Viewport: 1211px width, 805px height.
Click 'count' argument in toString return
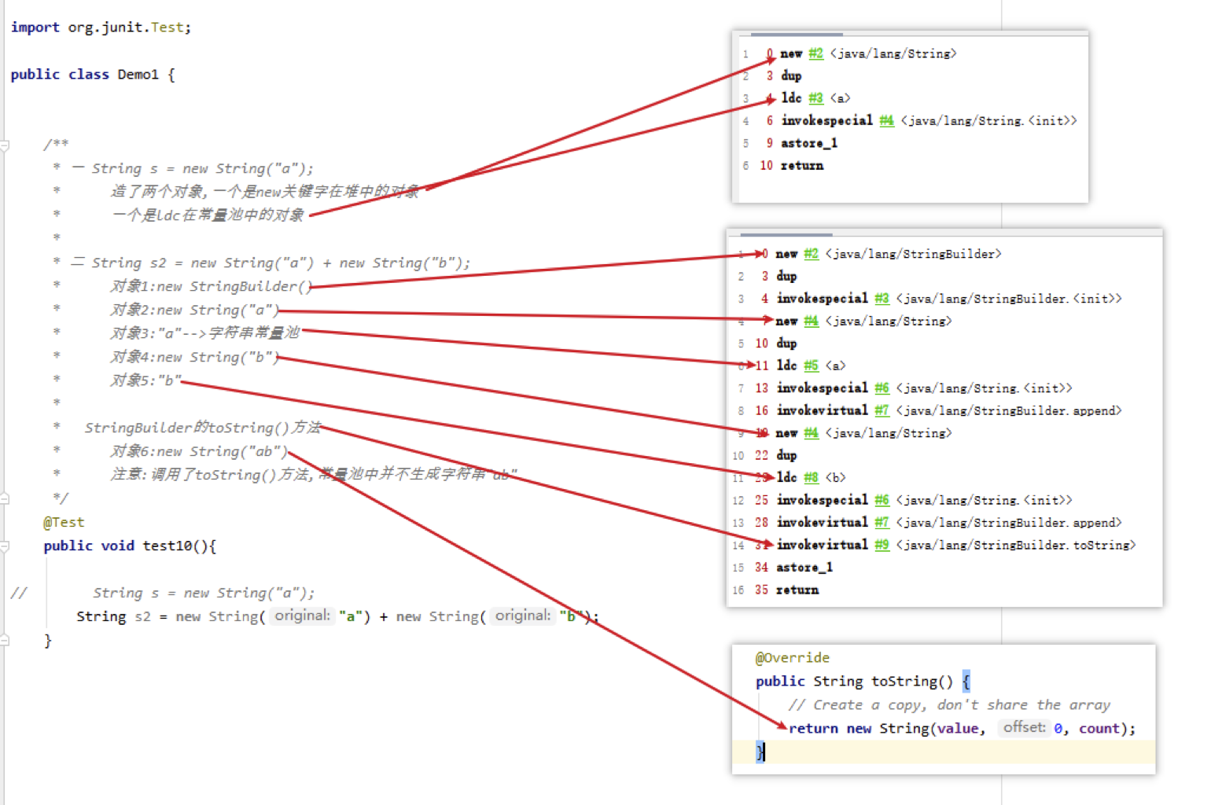click(x=1099, y=729)
